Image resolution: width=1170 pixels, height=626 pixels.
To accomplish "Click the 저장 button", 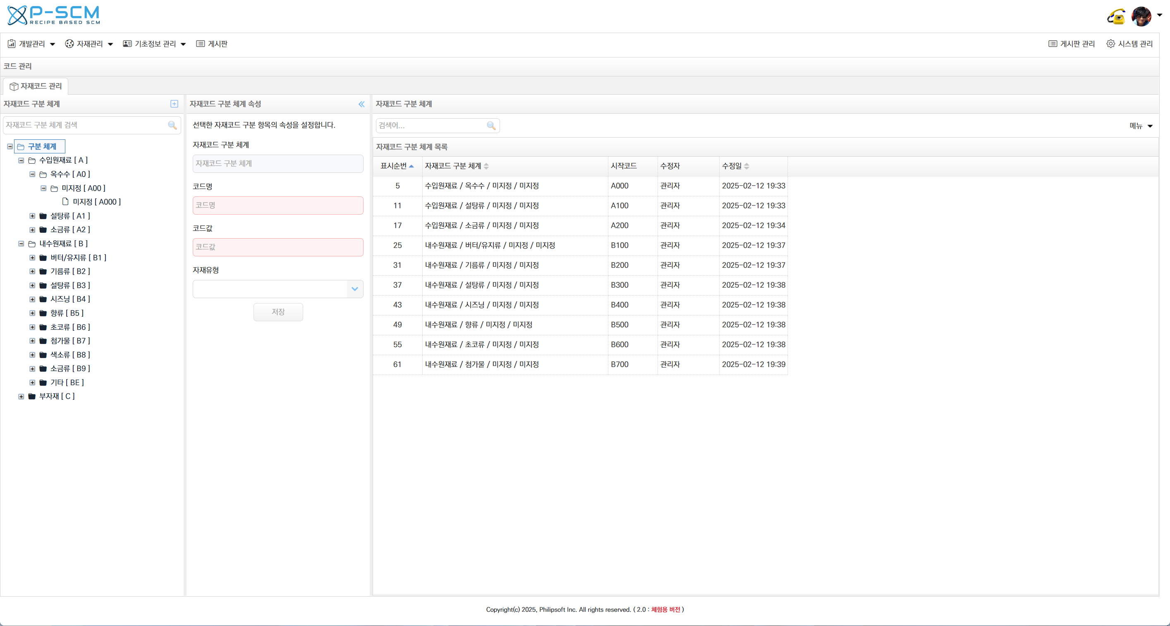I will [278, 312].
